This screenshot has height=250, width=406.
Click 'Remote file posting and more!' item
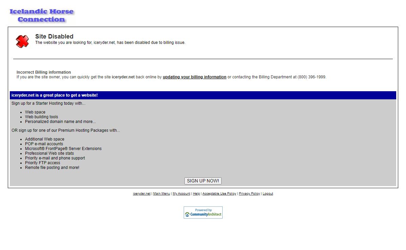coord(52,168)
